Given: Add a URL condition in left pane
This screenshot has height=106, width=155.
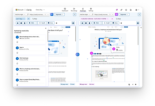Looking at the screenshot, I should [48, 14].
